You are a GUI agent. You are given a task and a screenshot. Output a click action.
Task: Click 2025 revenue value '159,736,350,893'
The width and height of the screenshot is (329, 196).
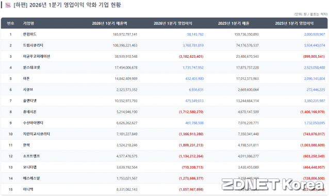246,35
